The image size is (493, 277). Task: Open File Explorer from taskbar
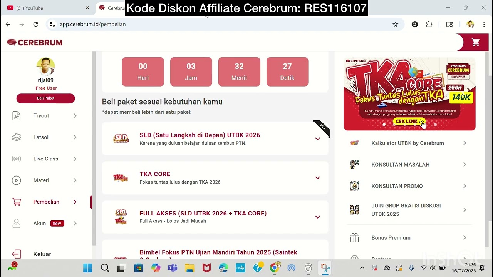point(189,268)
